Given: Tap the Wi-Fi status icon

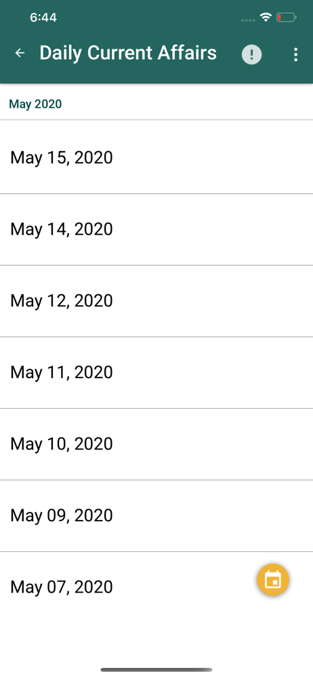Looking at the screenshot, I should click(x=266, y=18).
